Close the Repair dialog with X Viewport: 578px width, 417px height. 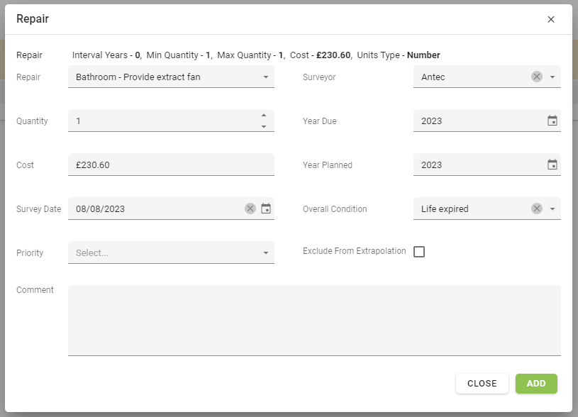[x=551, y=19]
